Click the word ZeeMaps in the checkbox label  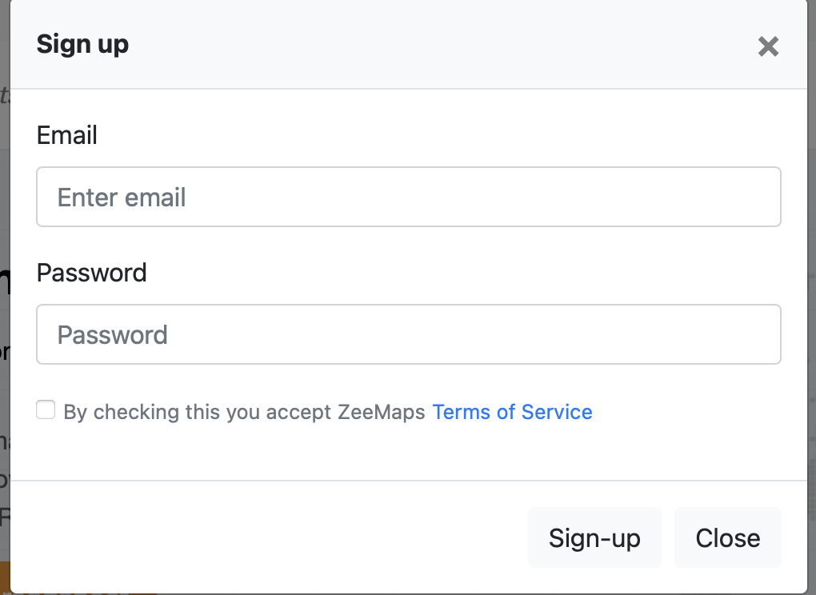click(x=381, y=413)
